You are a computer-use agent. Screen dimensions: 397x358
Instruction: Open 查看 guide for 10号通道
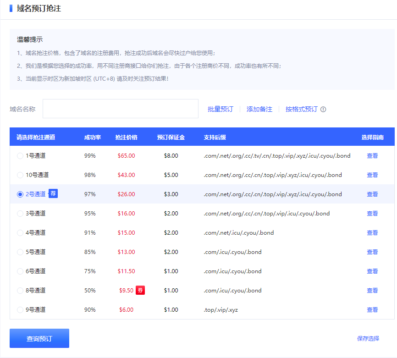pyautogui.click(x=372, y=175)
